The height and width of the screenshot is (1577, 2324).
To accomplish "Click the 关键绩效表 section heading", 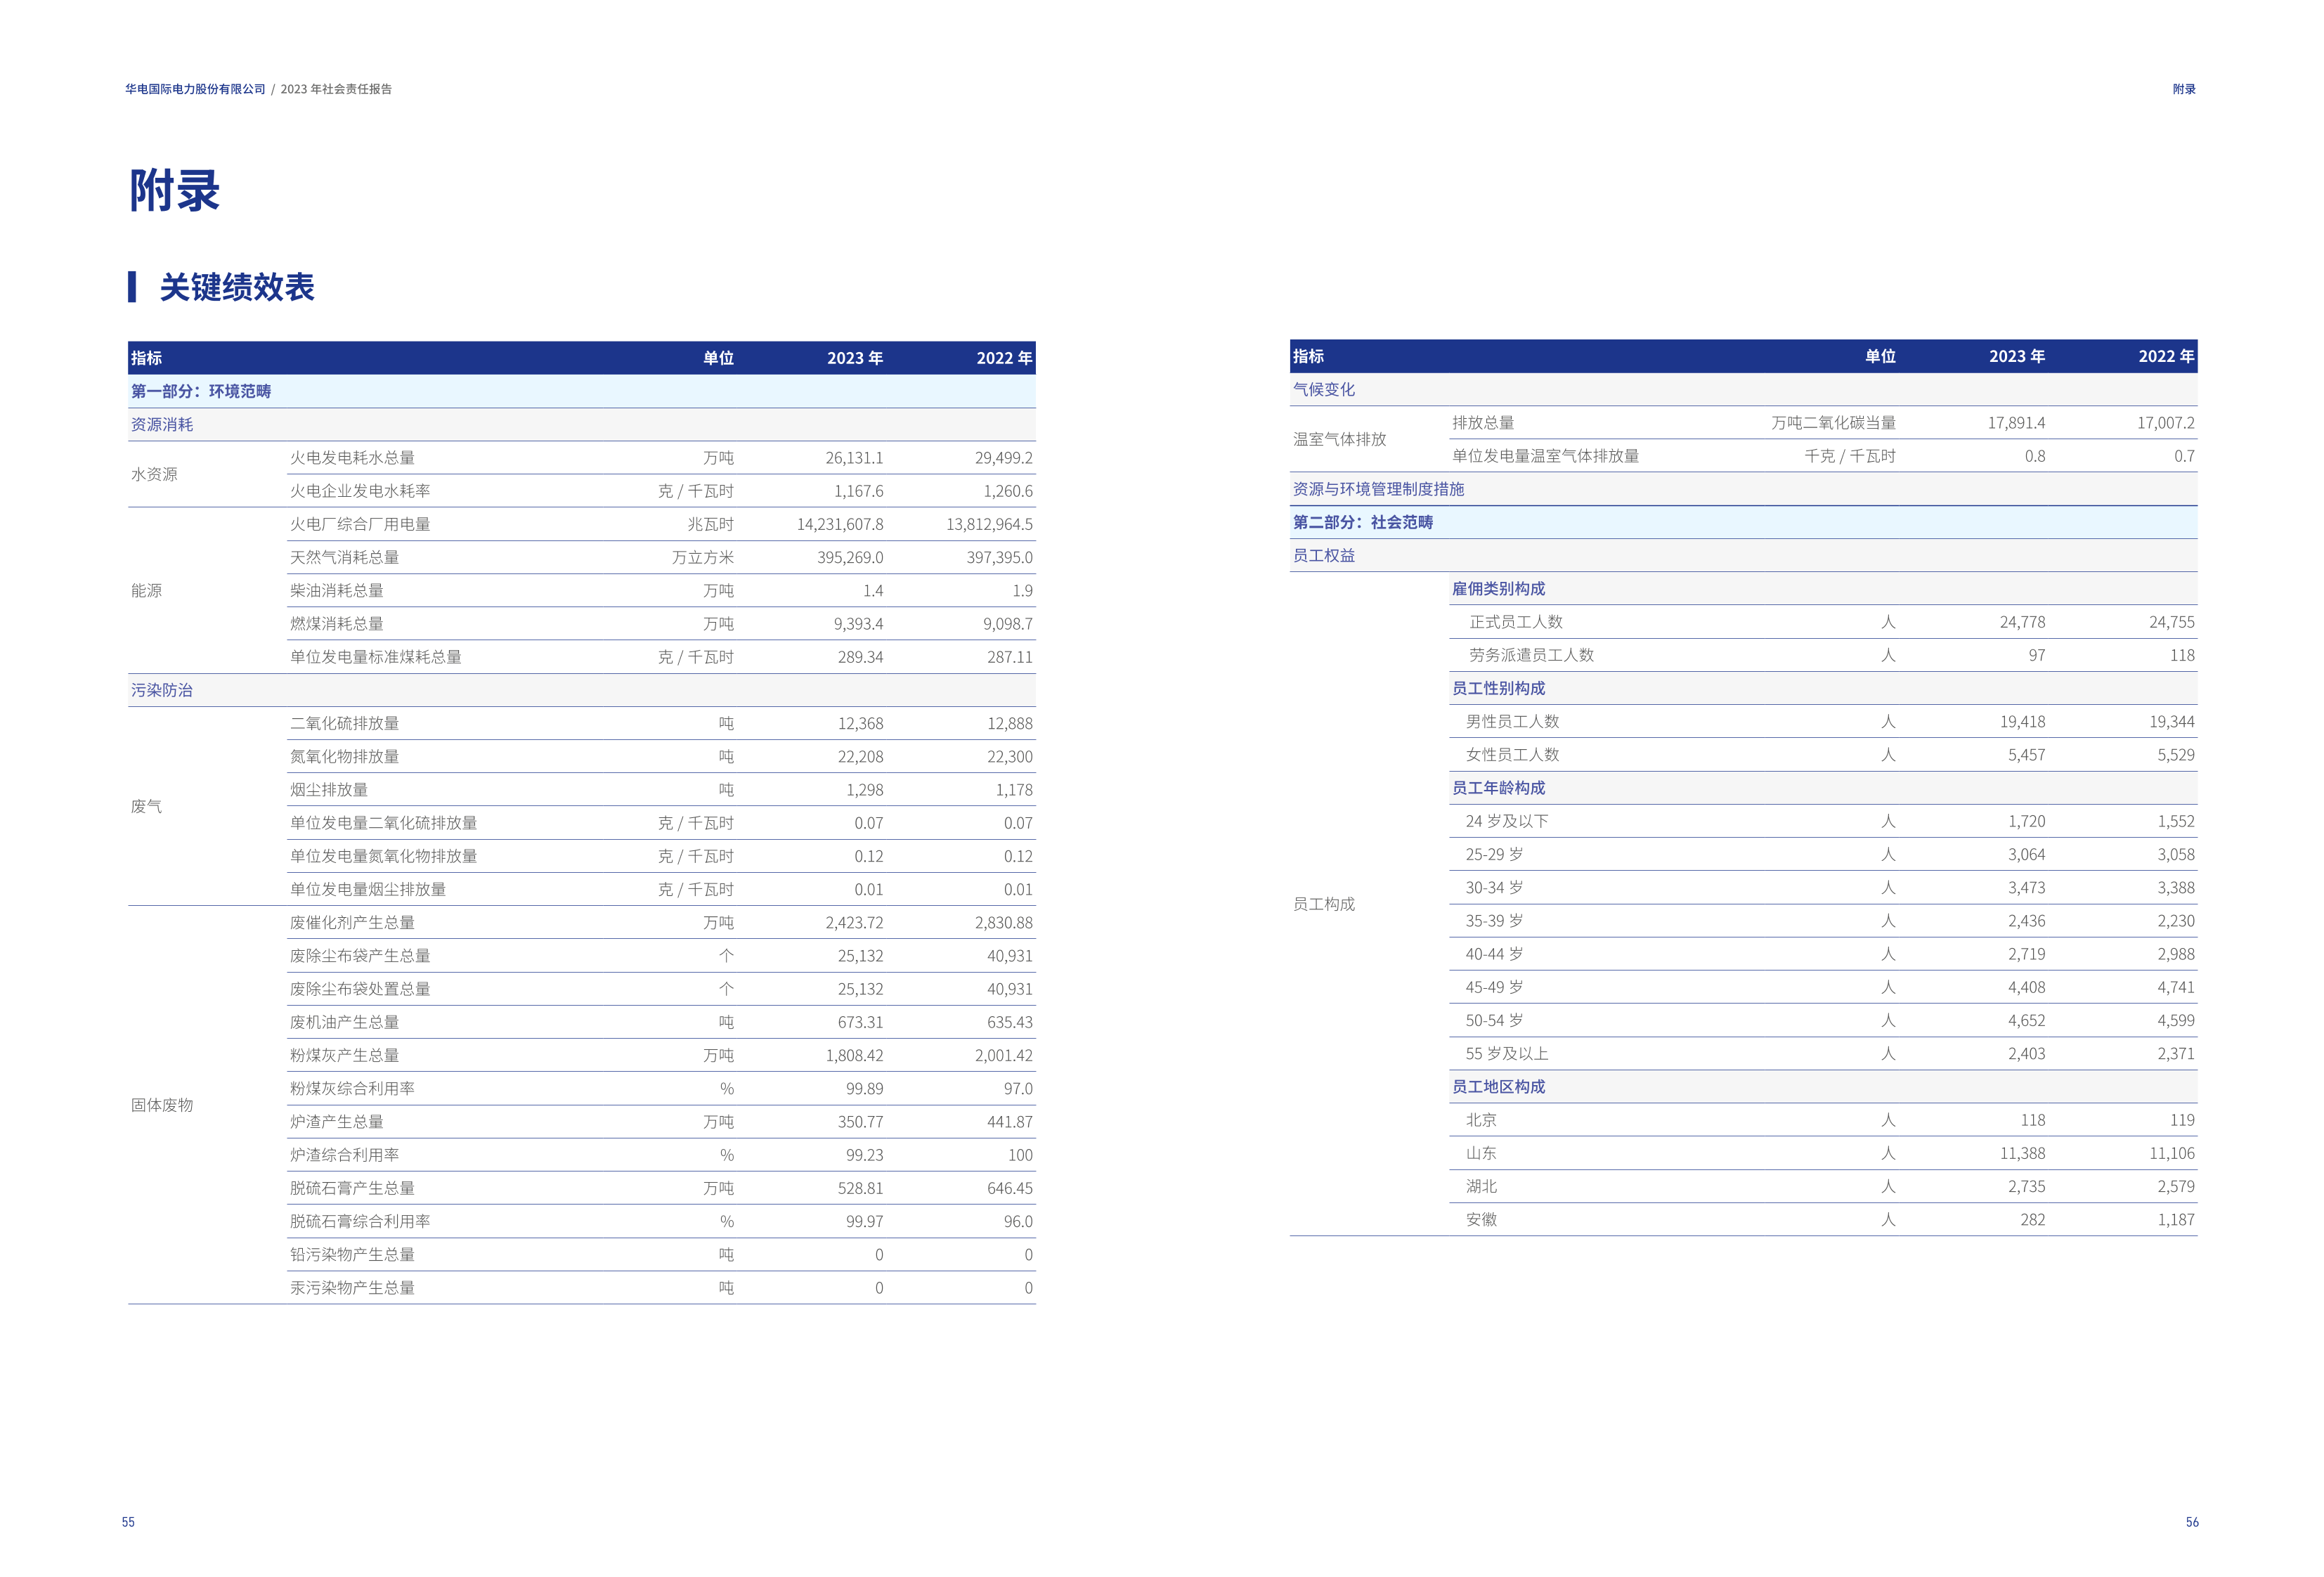I will pos(237,287).
